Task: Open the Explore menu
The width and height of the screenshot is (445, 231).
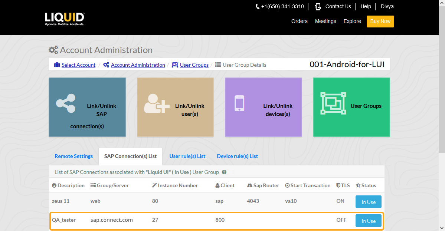Action: (x=352, y=21)
